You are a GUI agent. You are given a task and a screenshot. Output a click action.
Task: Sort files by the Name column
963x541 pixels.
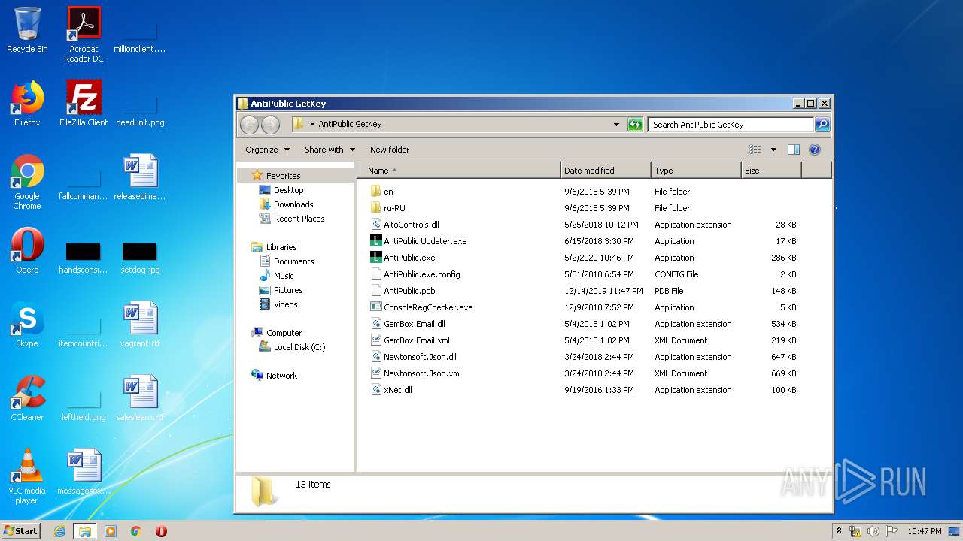coord(459,171)
